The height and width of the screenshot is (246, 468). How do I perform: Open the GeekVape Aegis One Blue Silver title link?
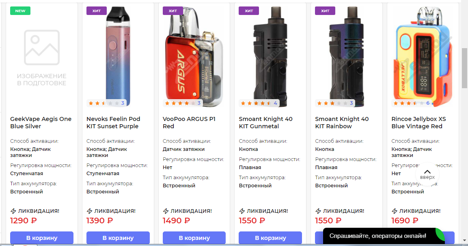point(41,123)
